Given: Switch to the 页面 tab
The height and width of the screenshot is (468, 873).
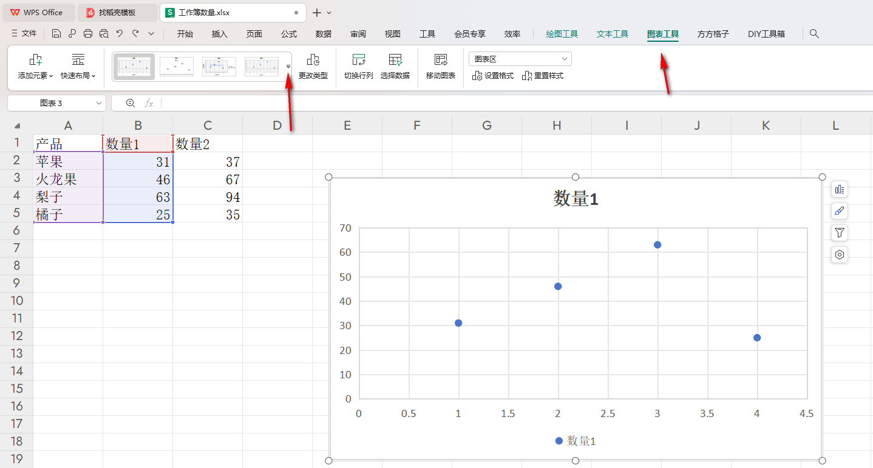Looking at the screenshot, I should [254, 34].
